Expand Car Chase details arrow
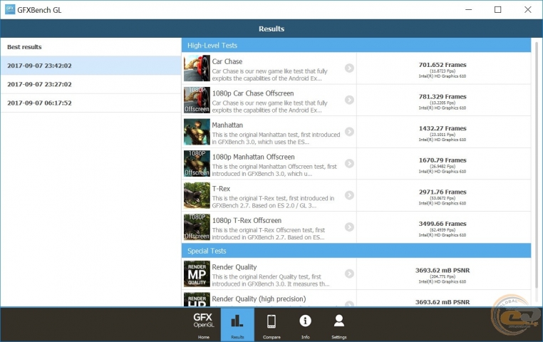 coord(349,68)
